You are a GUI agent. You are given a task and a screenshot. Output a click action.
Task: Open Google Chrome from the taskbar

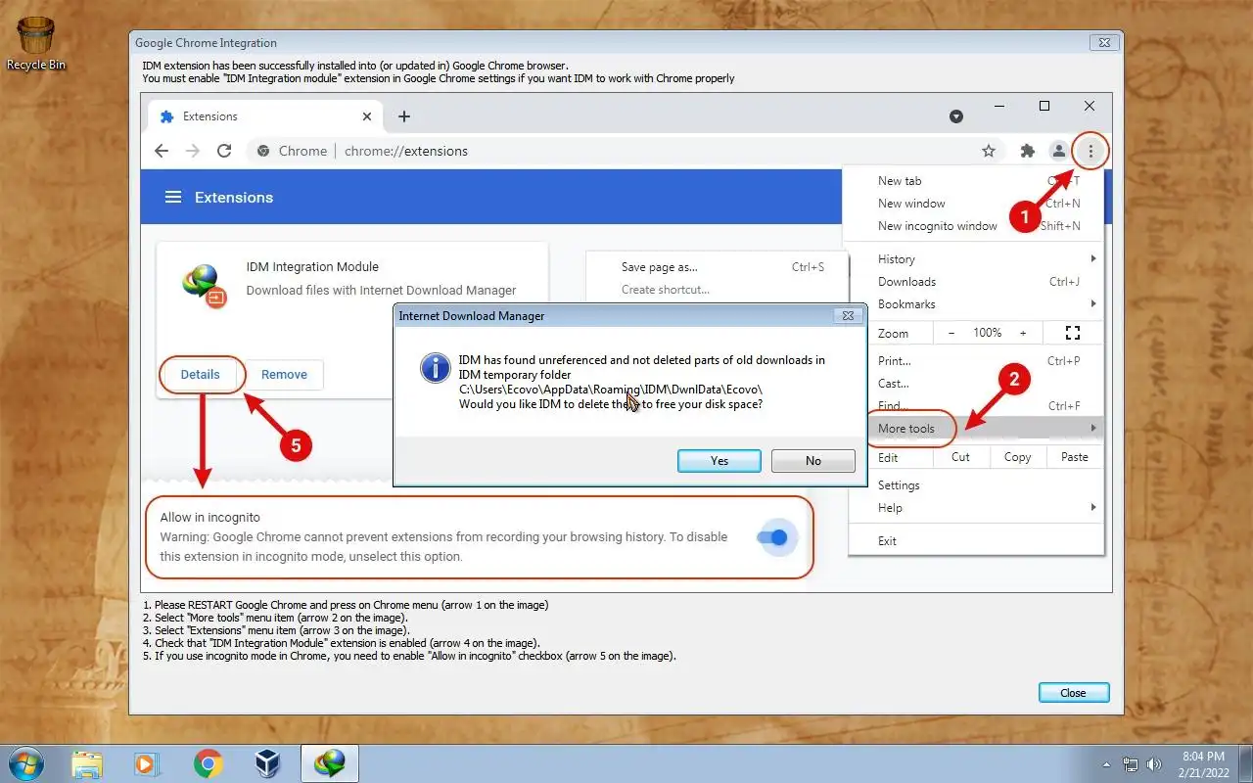click(208, 763)
